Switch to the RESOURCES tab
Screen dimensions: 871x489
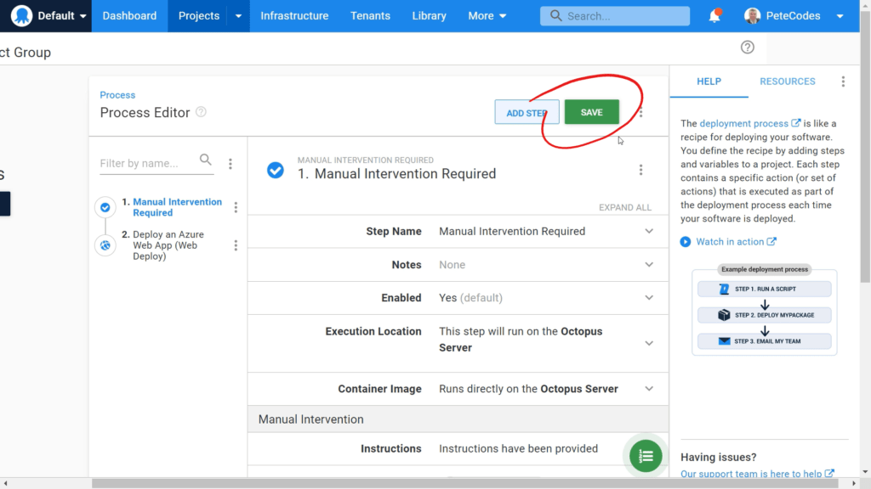787,81
